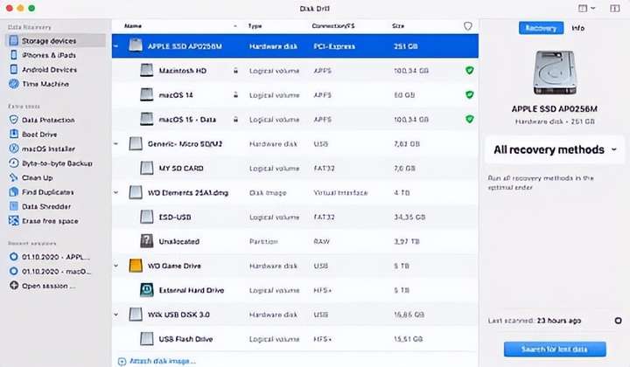The image size is (630, 367).
Task: Click lock icon on macOS 15 - Data row
Action: click(236, 119)
